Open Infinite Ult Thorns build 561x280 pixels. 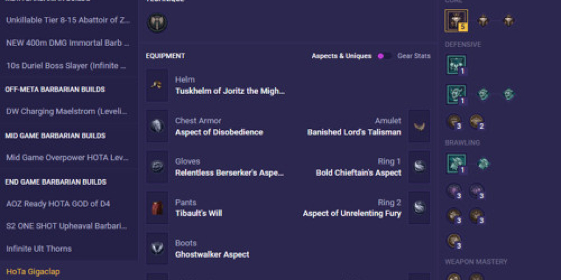click(x=39, y=248)
